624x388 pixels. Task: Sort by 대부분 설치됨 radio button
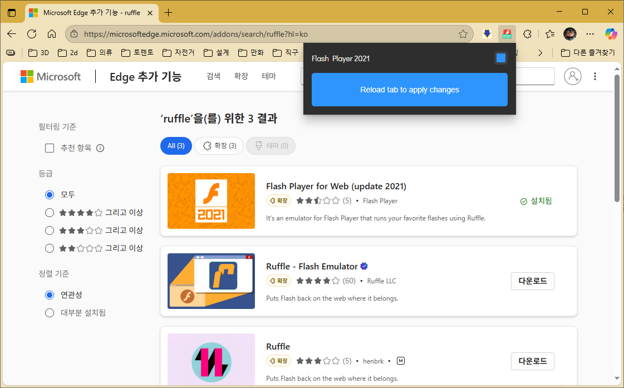(x=50, y=313)
